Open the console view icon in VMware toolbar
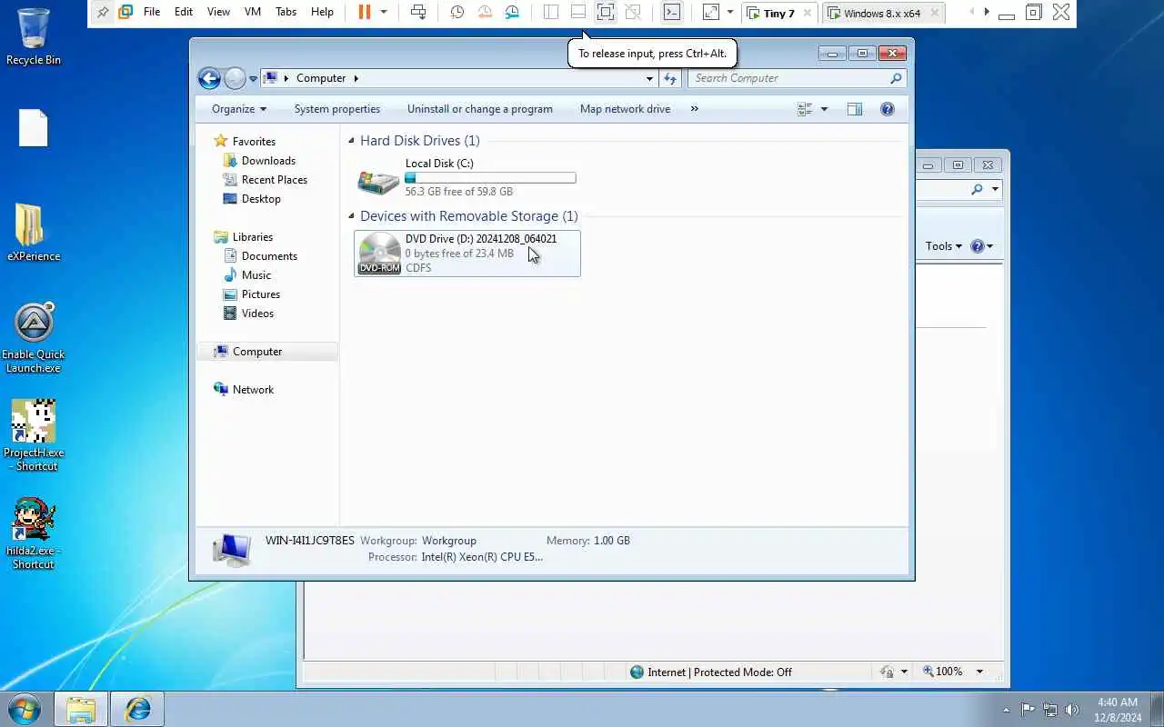The width and height of the screenshot is (1164, 727). [672, 12]
